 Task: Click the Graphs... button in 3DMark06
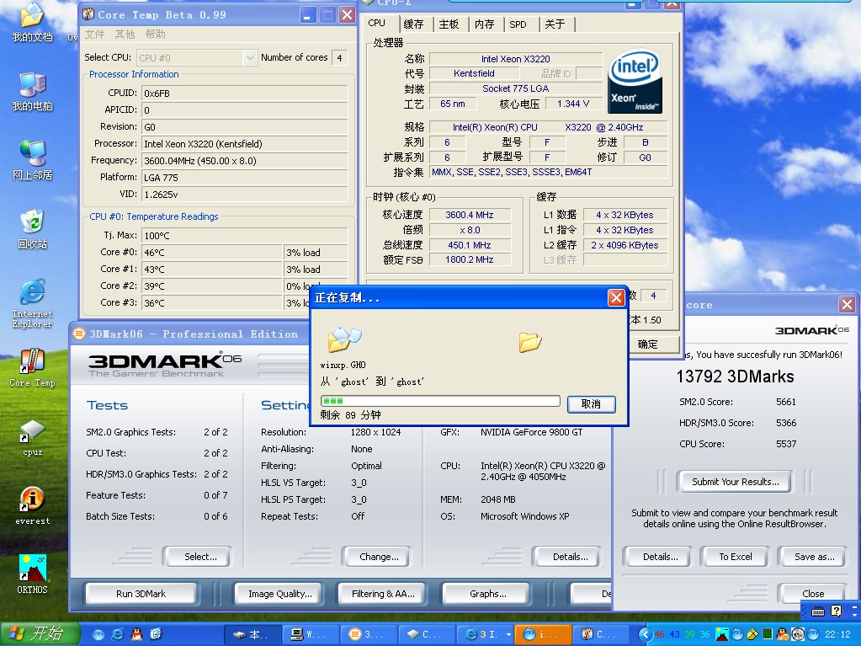point(487,593)
